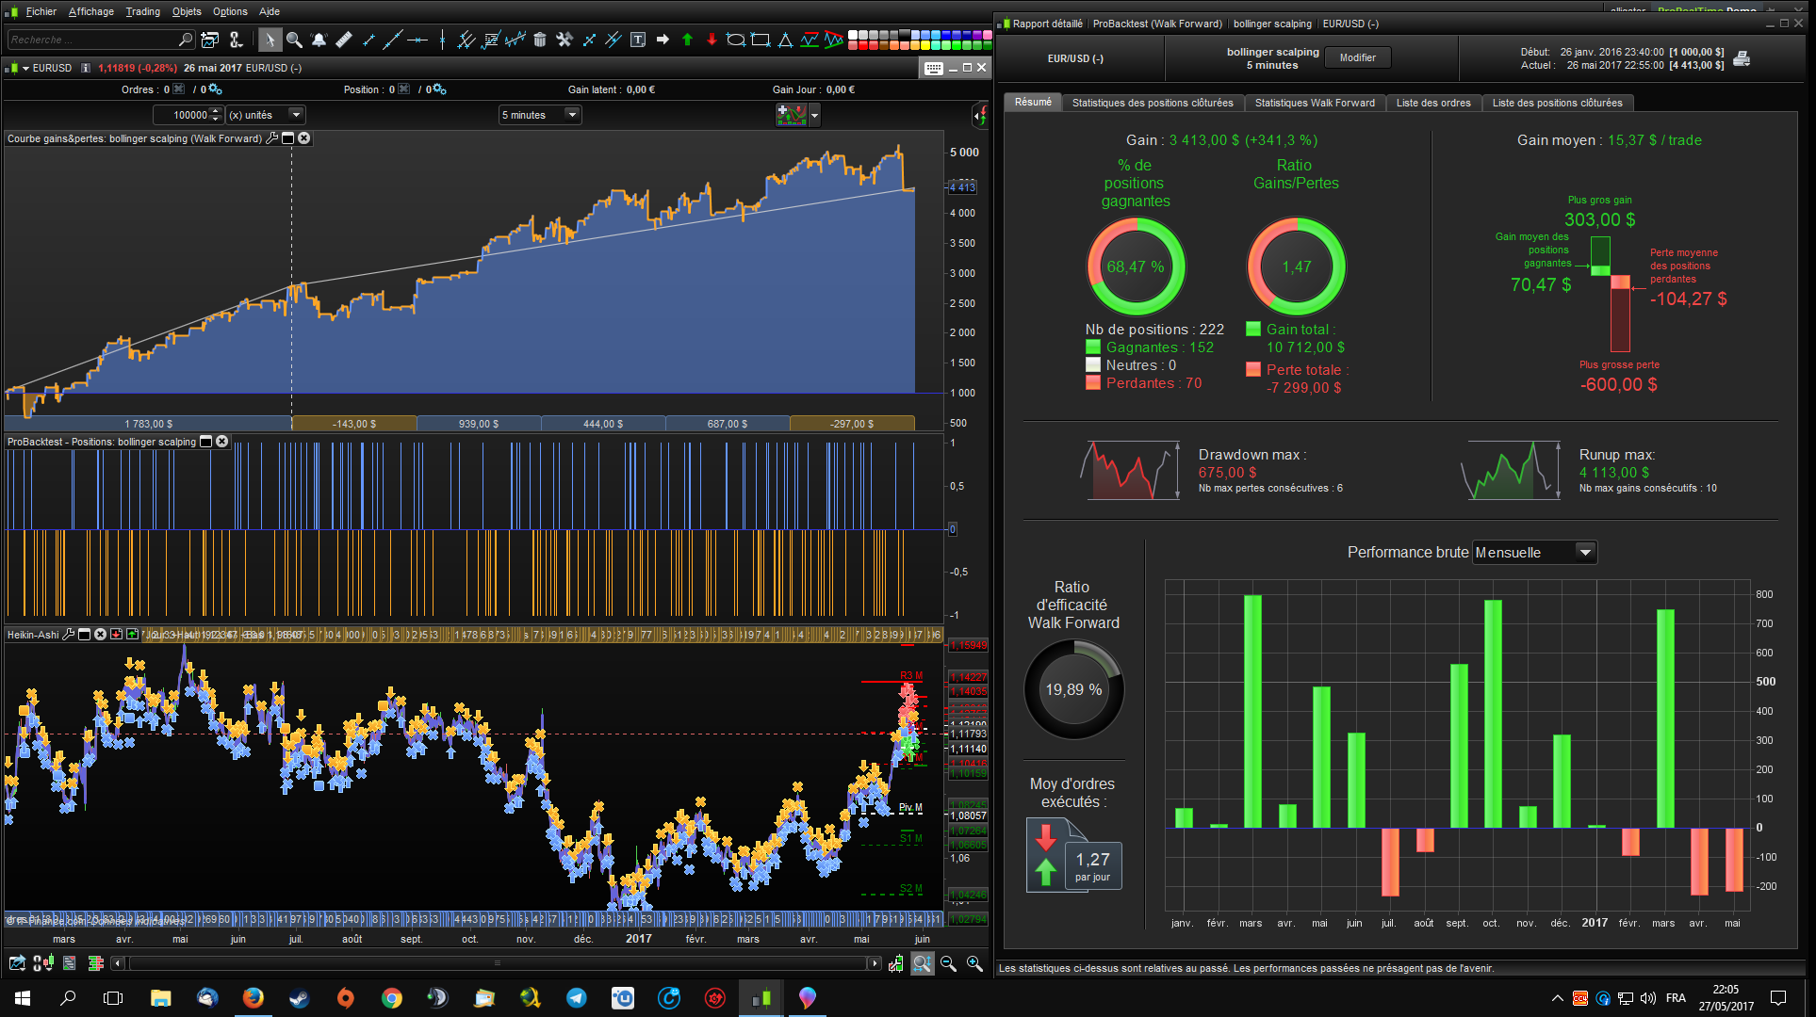This screenshot has height=1017, width=1816.
Task: Expand the (x) unités dropdown
Action: [296, 115]
